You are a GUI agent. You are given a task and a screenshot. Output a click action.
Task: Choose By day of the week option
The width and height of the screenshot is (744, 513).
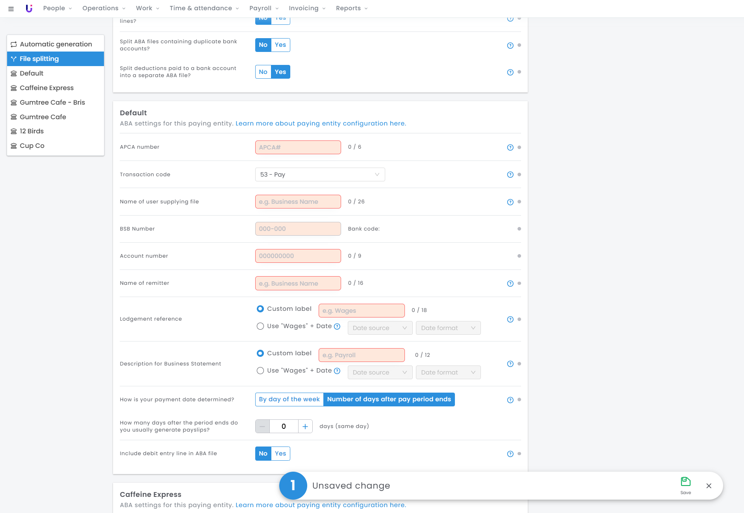(289, 399)
